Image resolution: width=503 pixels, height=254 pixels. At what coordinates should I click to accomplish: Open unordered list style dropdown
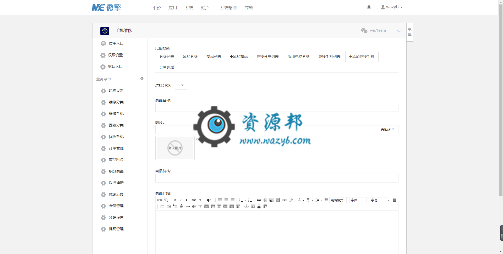point(254,200)
